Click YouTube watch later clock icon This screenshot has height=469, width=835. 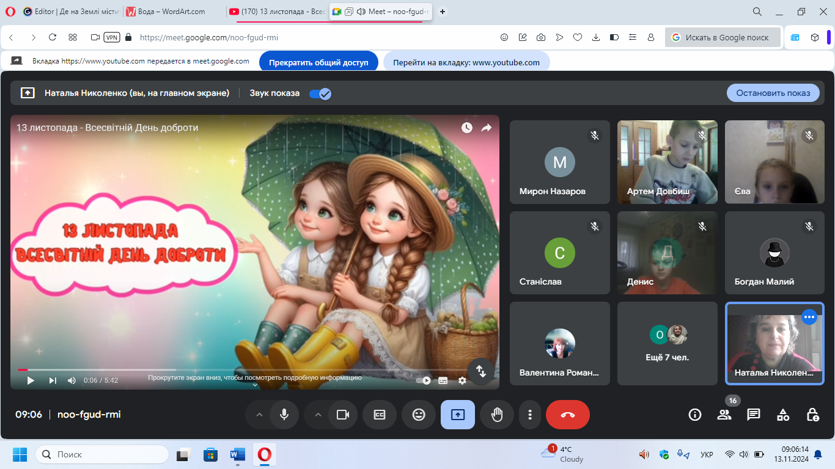pyautogui.click(x=467, y=128)
